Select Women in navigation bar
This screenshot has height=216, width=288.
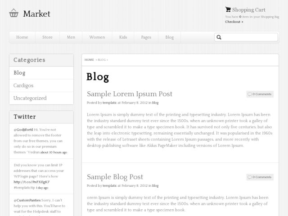point(97,37)
